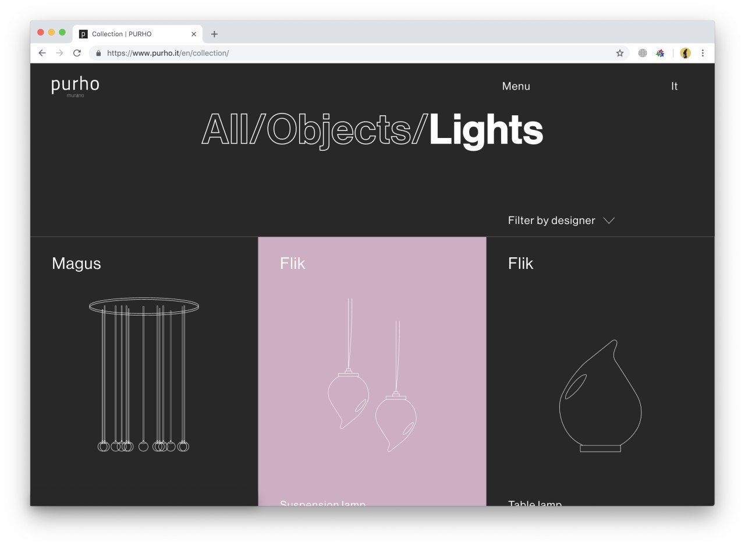Viewport: 745px width, 546px height.
Task: Open the Magus chandelier illustration
Action: pos(144,375)
